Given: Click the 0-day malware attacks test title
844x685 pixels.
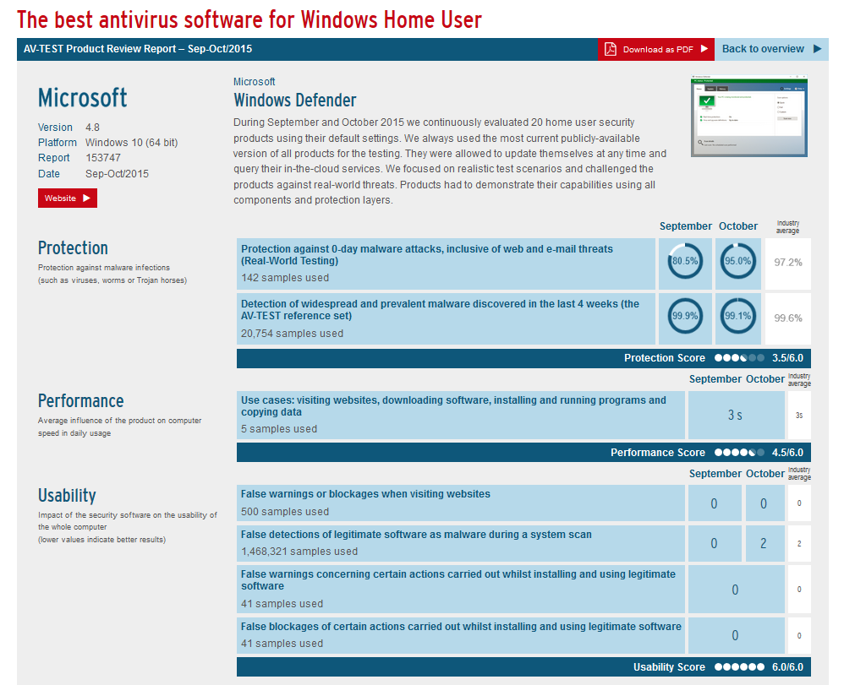Looking at the screenshot, I should 427,255.
